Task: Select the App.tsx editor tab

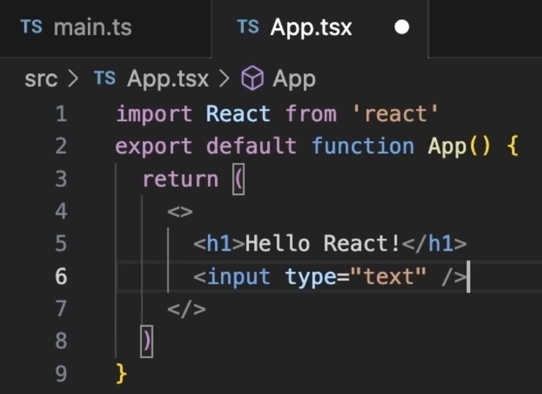Action: pos(320,28)
